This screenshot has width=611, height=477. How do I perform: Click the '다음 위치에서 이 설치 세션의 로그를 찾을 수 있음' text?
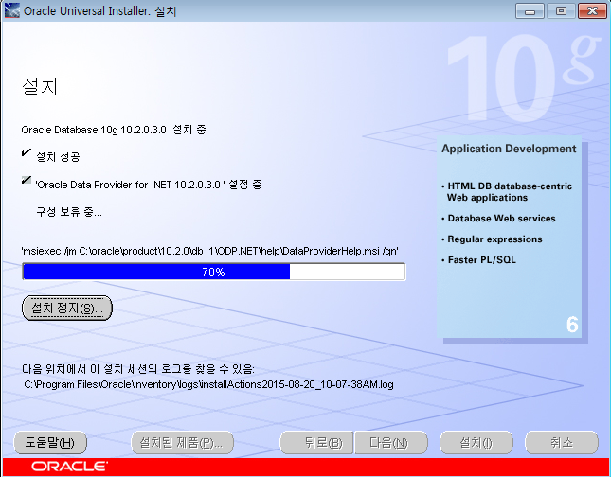(x=138, y=369)
